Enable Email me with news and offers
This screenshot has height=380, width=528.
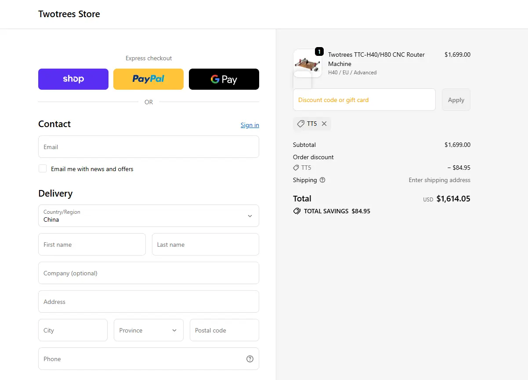[x=43, y=168]
